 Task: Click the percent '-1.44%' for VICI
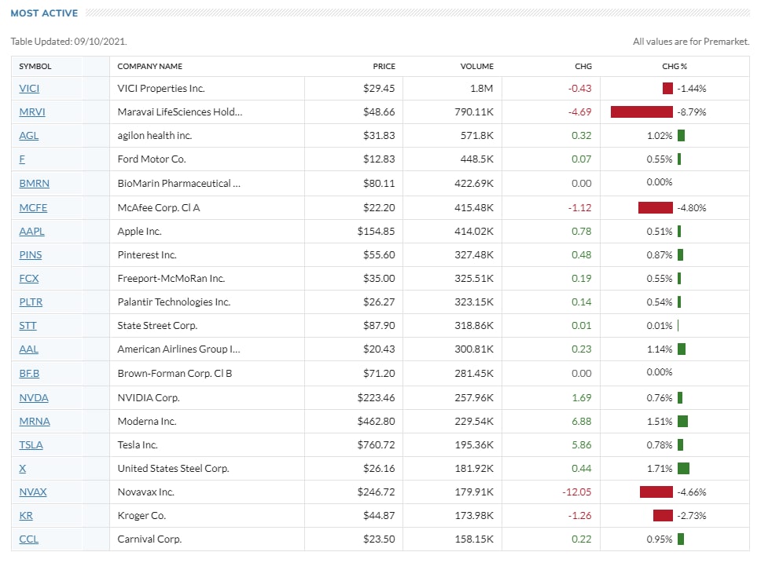[692, 88]
